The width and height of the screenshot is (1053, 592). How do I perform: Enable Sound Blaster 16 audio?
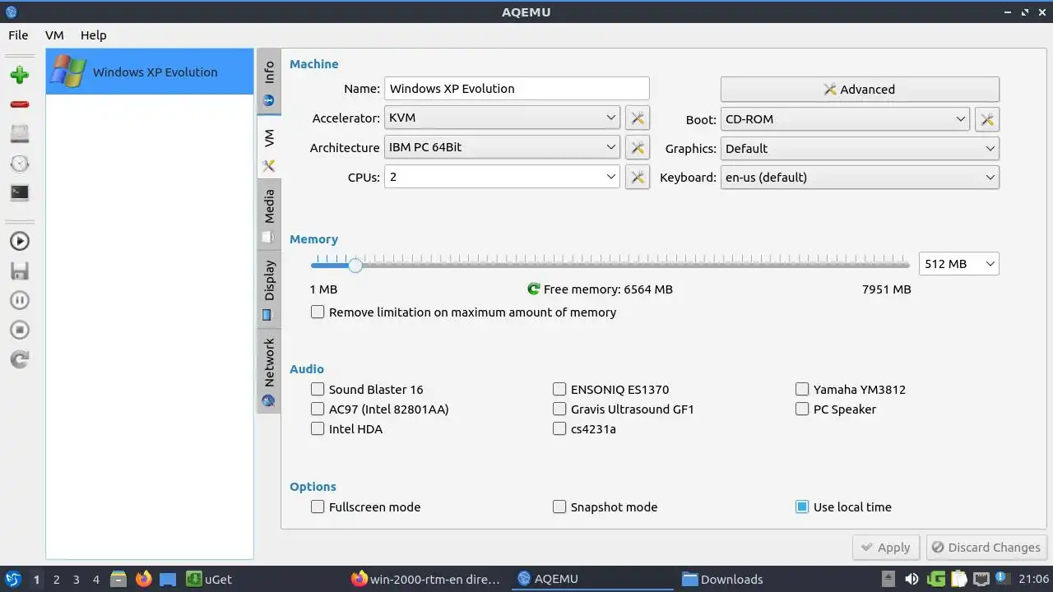(x=367, y=390)
